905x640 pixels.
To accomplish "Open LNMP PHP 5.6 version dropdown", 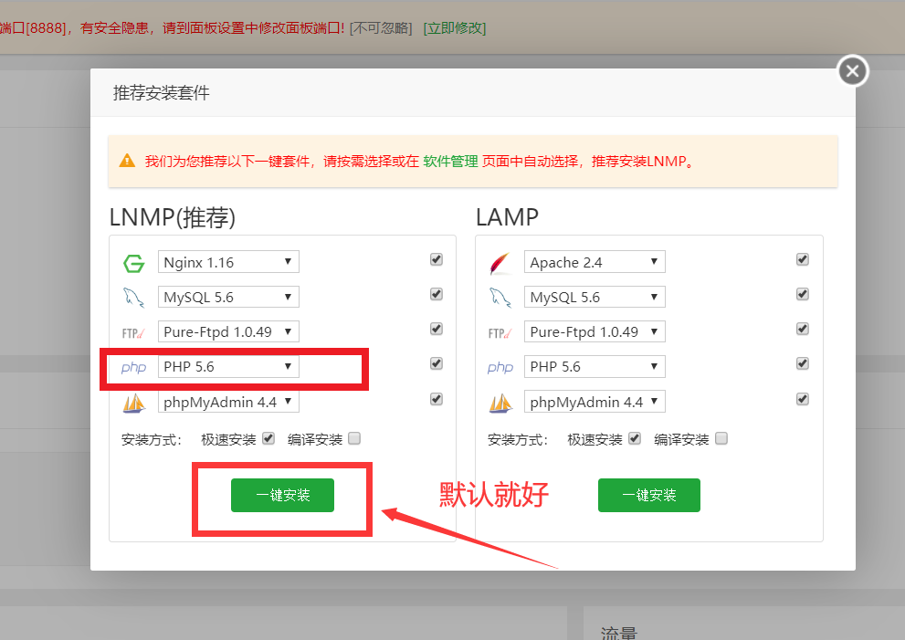I will coord(228,366).
